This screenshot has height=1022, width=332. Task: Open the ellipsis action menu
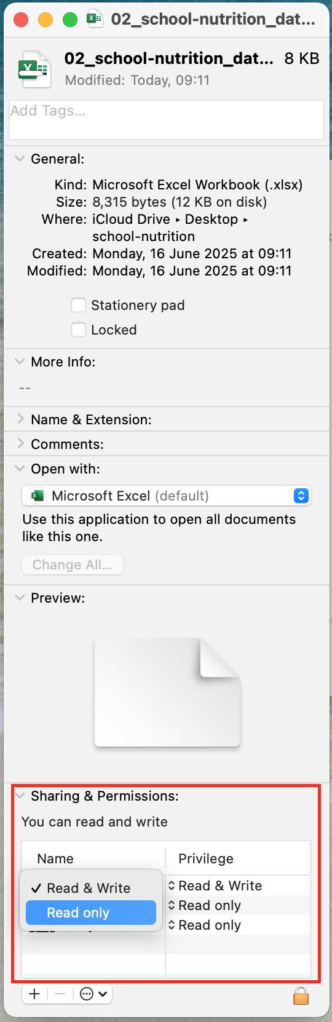(93, 994)
